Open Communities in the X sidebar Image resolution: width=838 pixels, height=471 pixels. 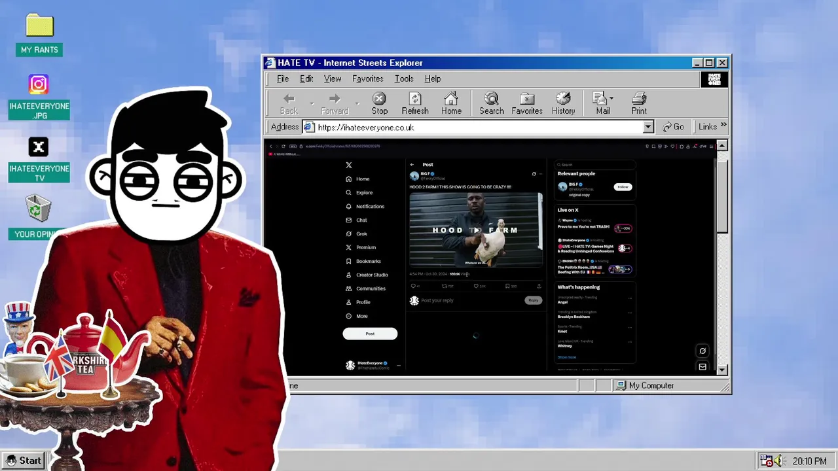coord(365,288)
